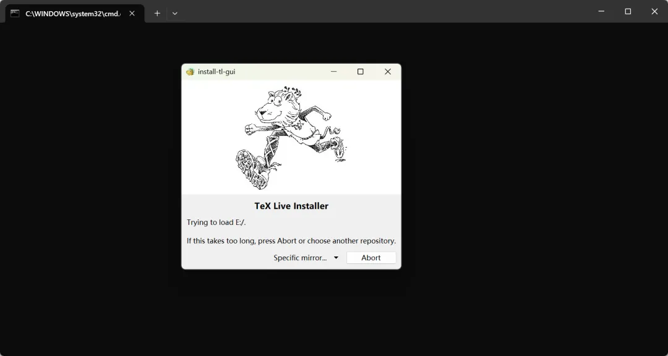Maximize the Windows Terminal window
Viewport: 668px width, 356px height.
click(x=628, y=12)
